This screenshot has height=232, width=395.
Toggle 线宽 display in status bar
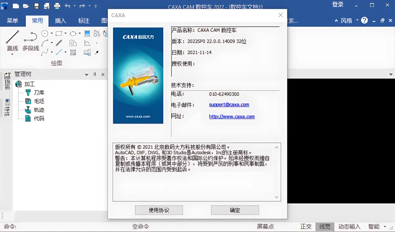coord(325,227)
